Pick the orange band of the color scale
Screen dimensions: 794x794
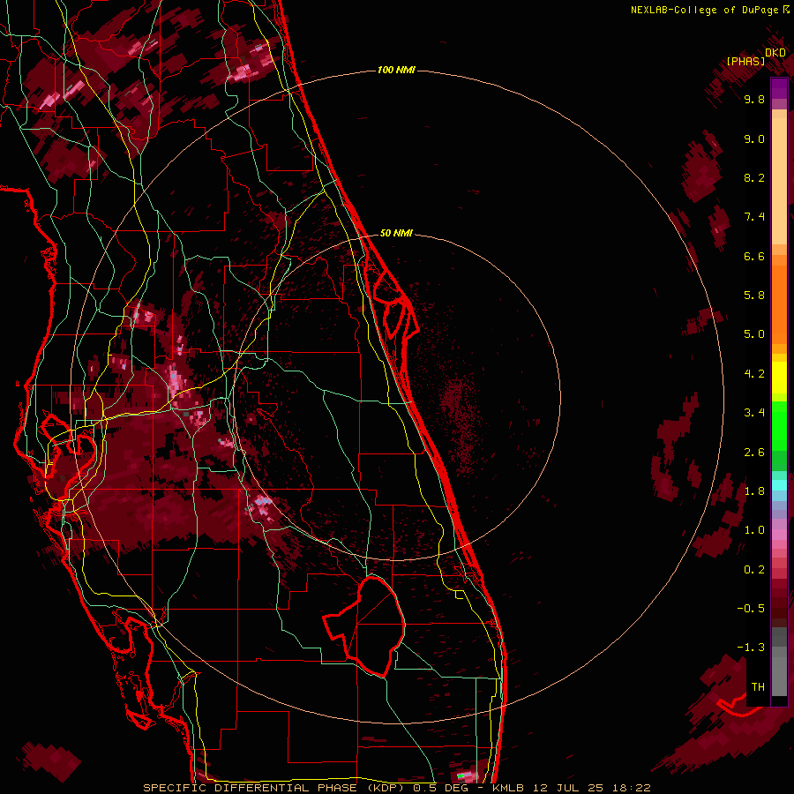[779, 303]
